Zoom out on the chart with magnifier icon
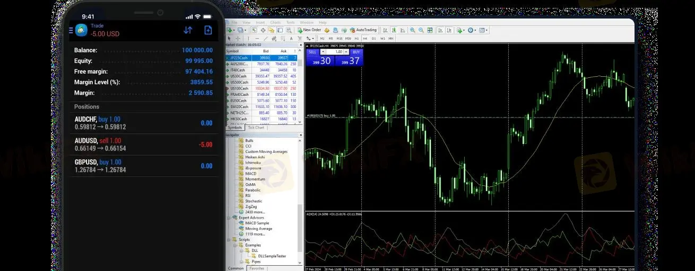The width and height of the screenshot is (695, 271). (421, 30)
